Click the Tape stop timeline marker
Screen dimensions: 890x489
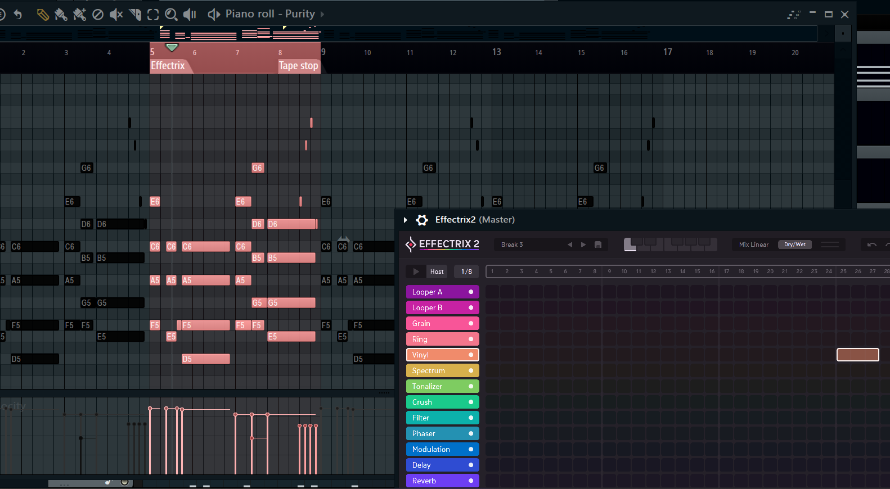tap(298, 66)
